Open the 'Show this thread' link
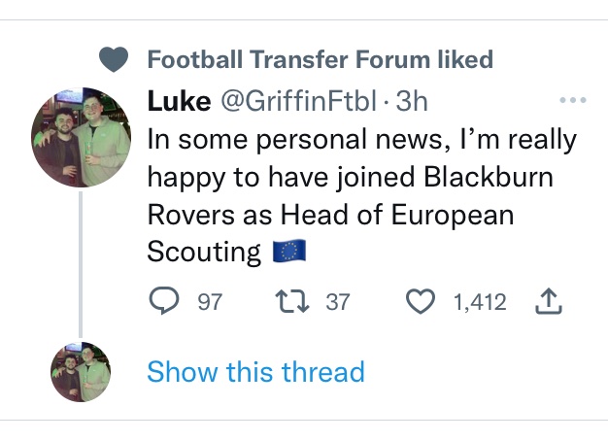Viewport: 608px width, 441px height. (x=255, y=371)
